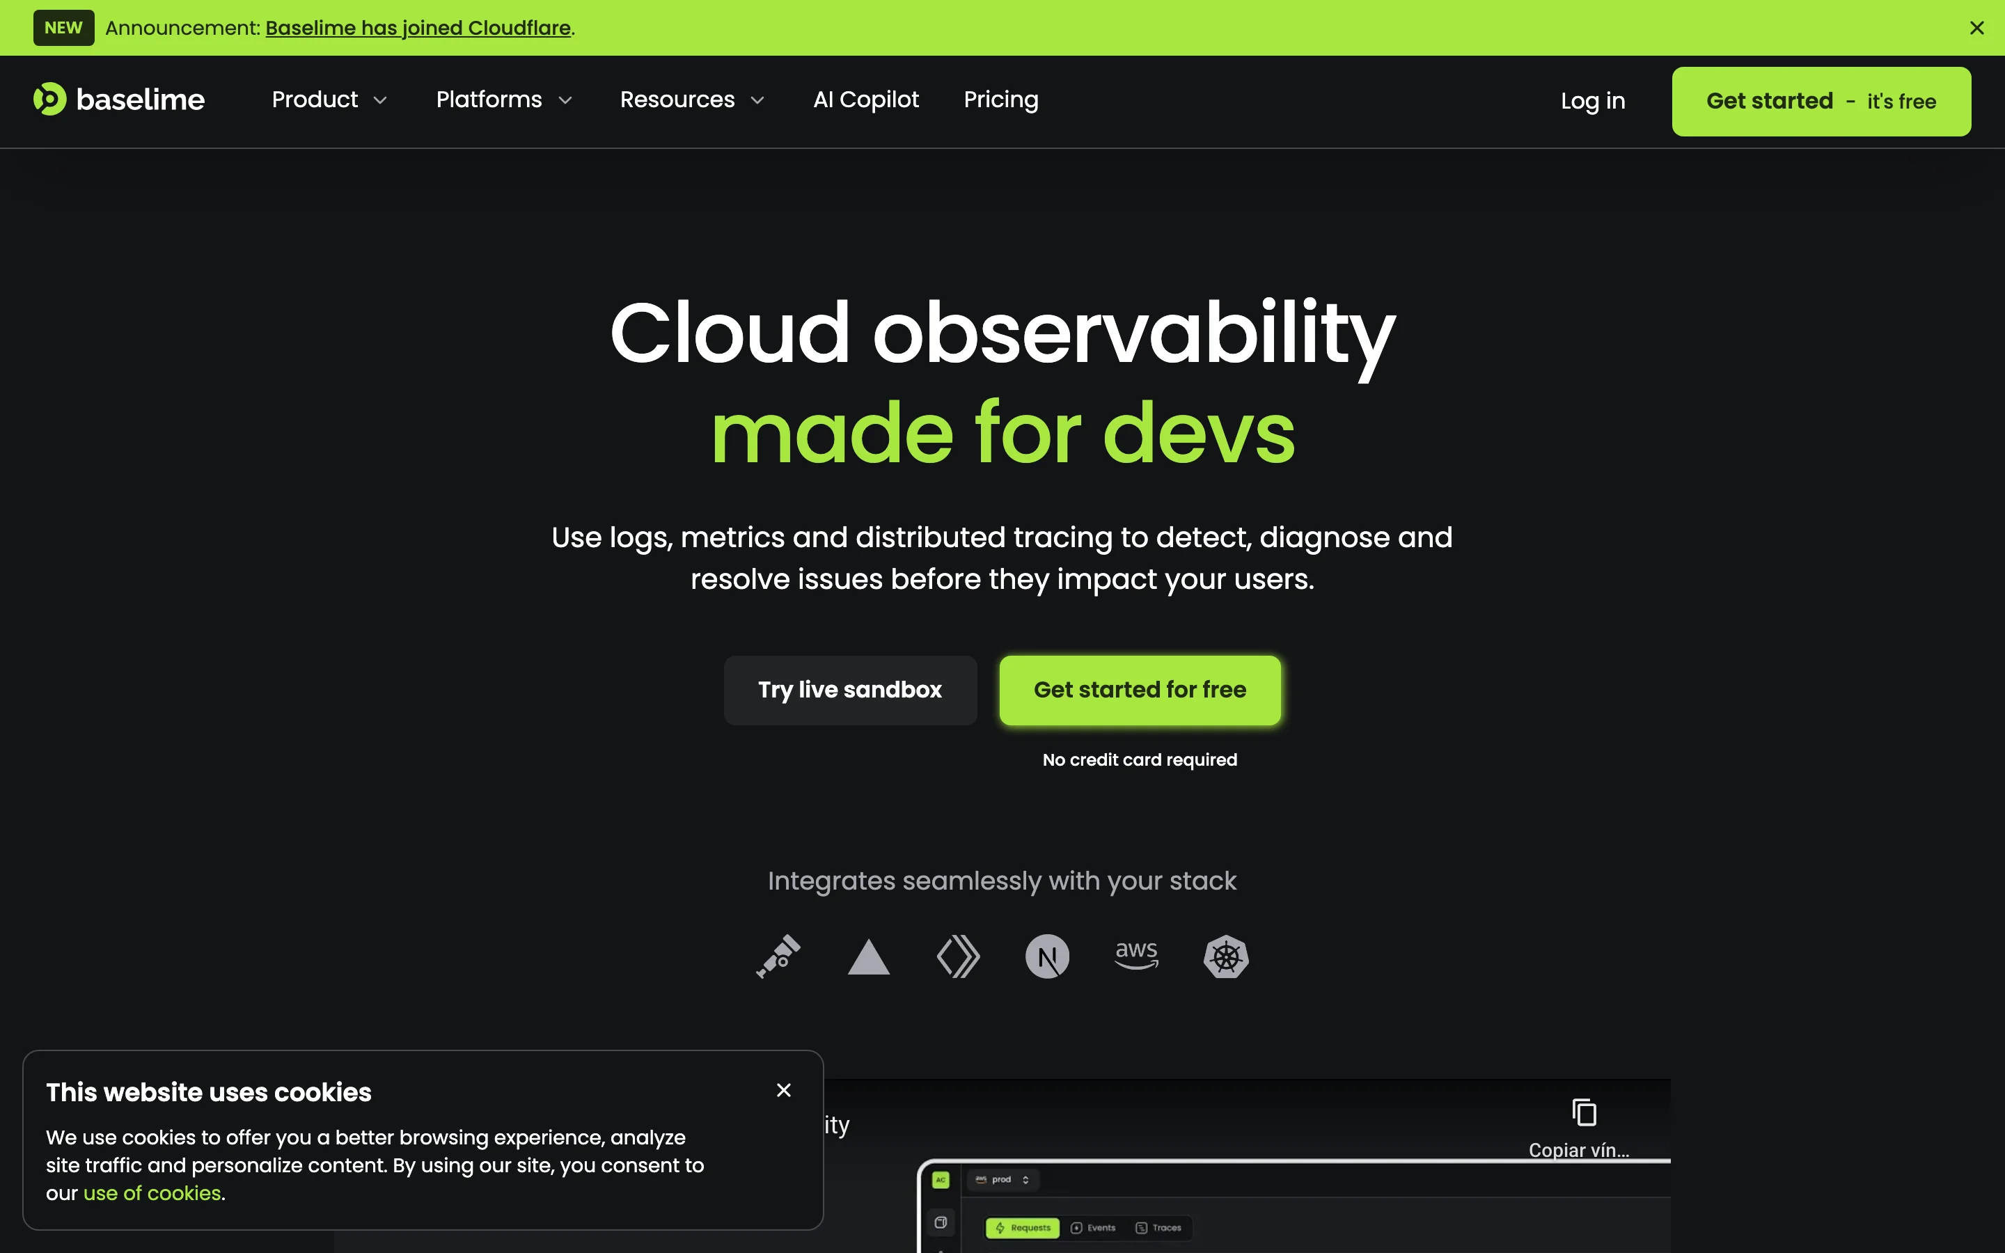The height and width of the screenshot is (1253, 2005).
Task: Select the Requests tab in preview
Action: (1023, 1228)
